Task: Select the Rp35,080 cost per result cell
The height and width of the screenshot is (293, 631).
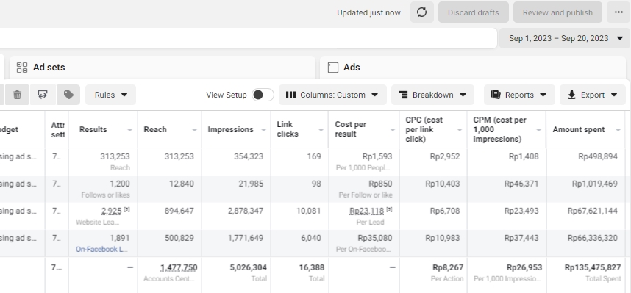Action: tap(364, 243)
